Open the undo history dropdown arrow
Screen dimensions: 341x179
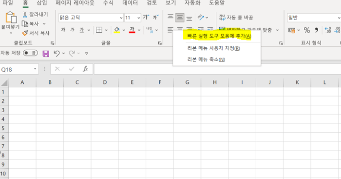point(63,53)
